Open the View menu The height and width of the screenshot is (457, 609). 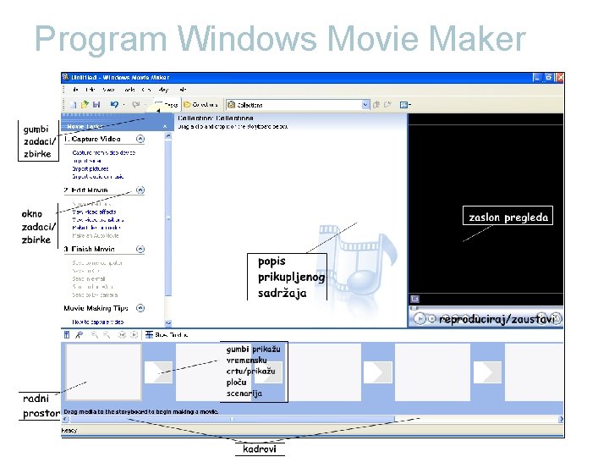108,90
